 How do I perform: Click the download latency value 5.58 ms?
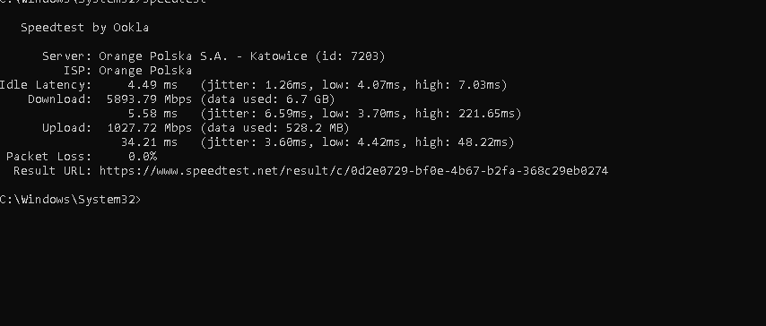(x=152, y=114)
